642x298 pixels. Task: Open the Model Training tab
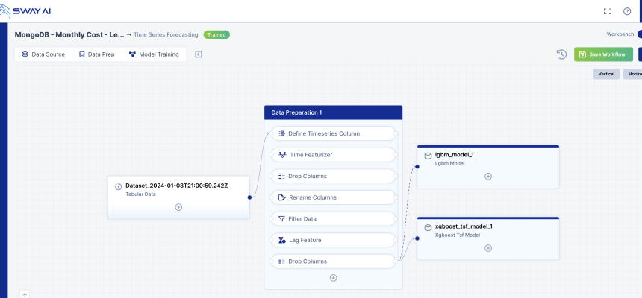pyautogui.click(x=154, y=54)
